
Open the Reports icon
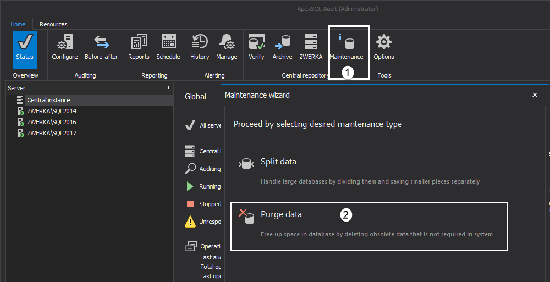[139, 47]
